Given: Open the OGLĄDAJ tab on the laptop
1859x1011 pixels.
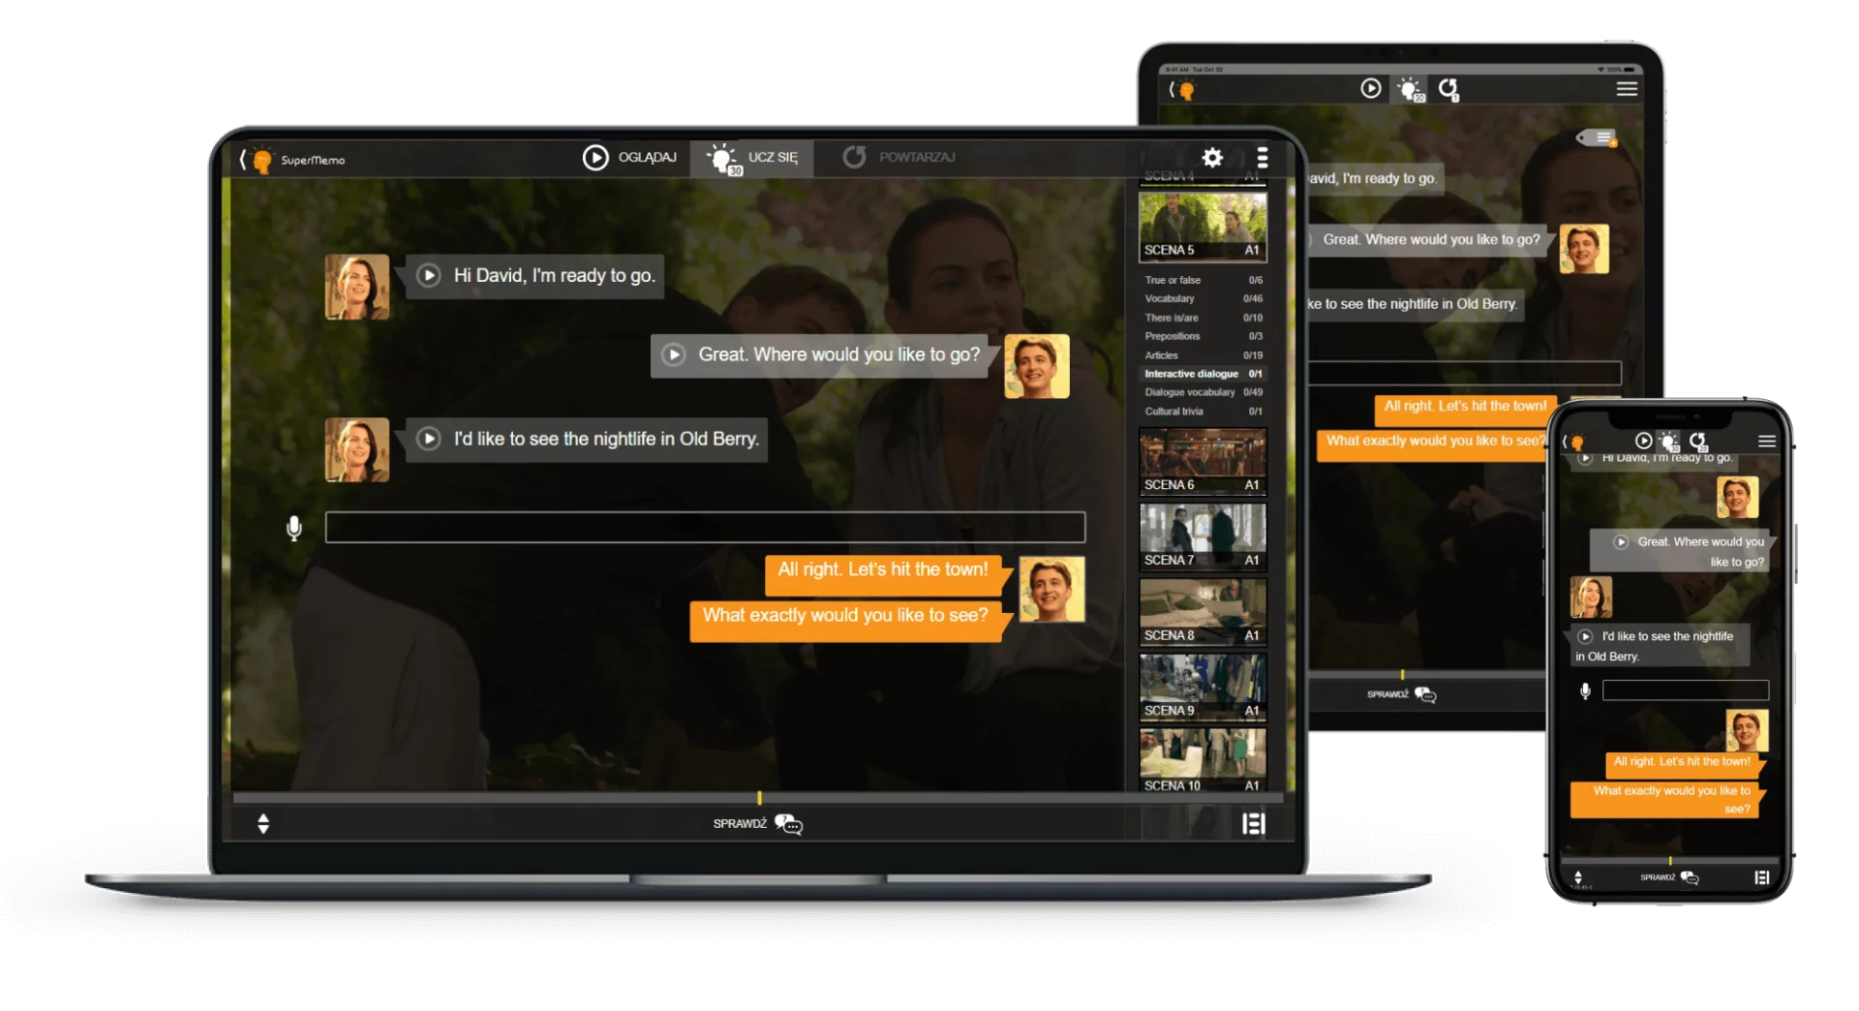Looking at the screenshot, I should point(629,157).
